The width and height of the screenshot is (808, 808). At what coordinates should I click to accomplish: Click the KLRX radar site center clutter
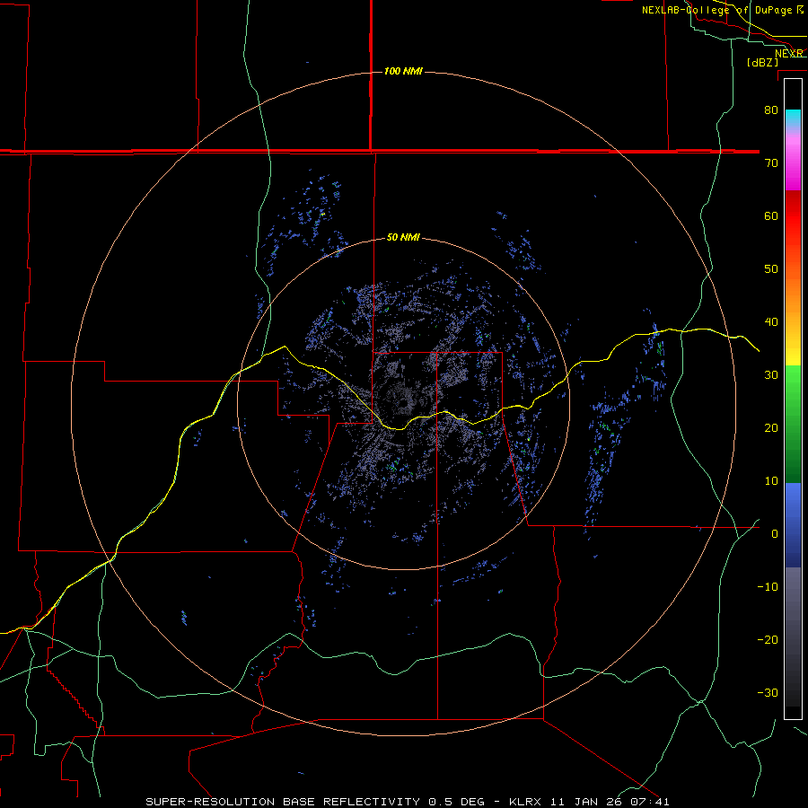click(405, 402)
